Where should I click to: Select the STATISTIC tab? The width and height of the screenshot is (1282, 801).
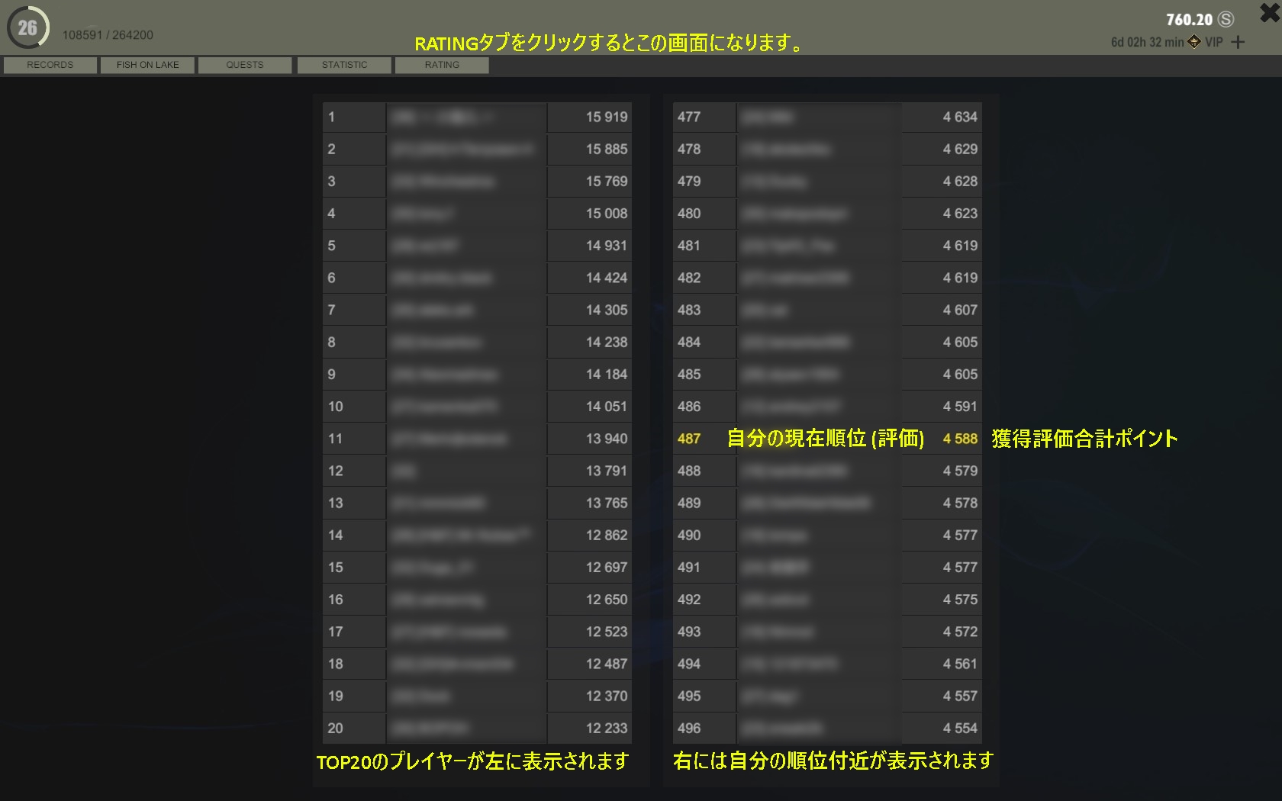[344, 65]
